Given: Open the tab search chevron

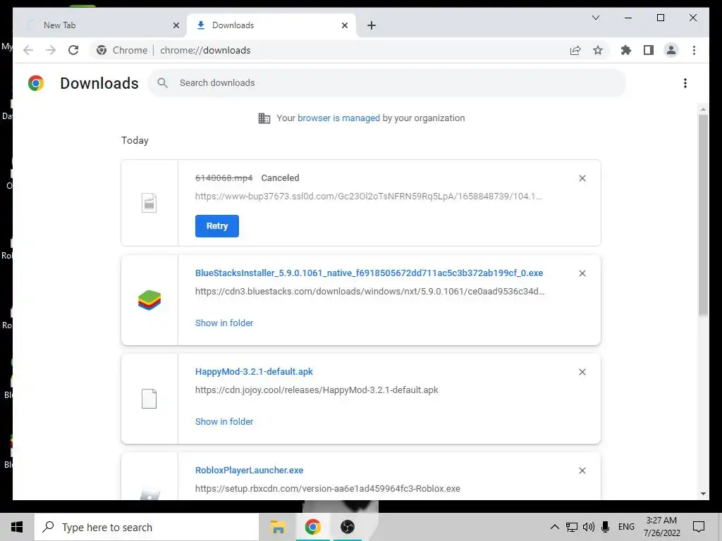Looking at the screenshot, I should click(x=595, y=18).
